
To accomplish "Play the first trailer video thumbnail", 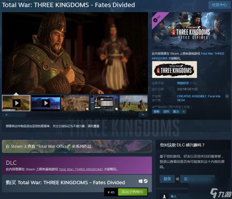I will (x=16, y=103).
